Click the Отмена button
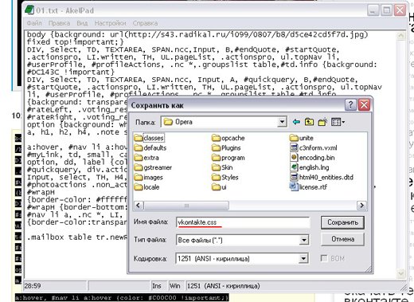This screenshot has height=302, width=414. click(342, 239)
